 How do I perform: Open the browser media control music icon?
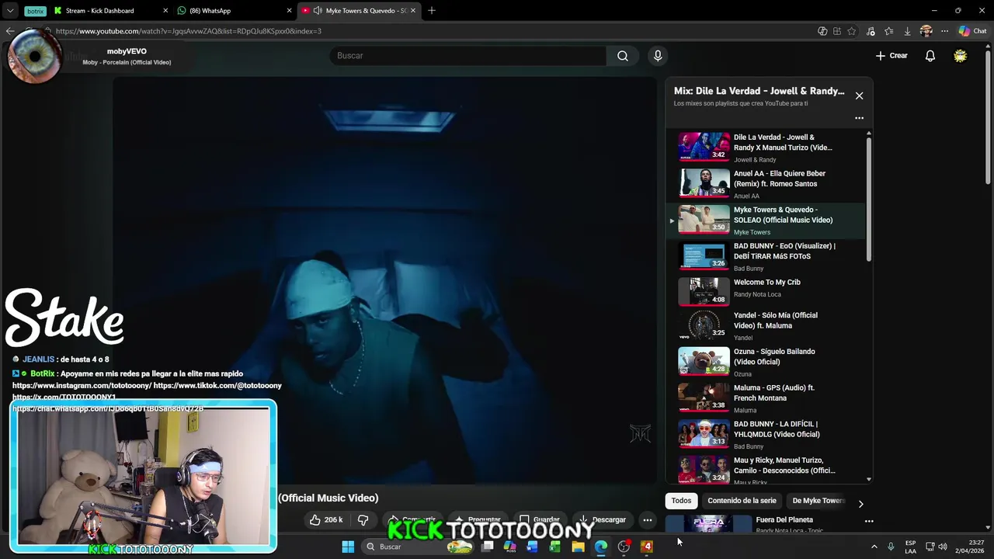point(871,31)
